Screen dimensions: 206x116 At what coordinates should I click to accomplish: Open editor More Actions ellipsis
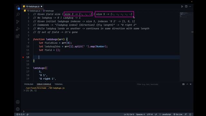190,6
